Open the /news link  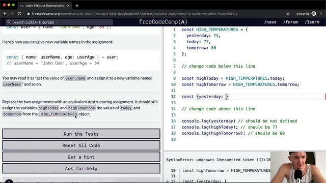coord(270,22)
